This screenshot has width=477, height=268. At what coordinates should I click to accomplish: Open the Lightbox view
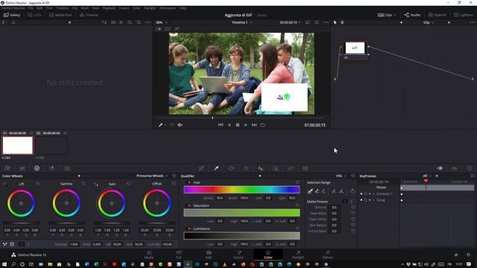click(464, 15)
